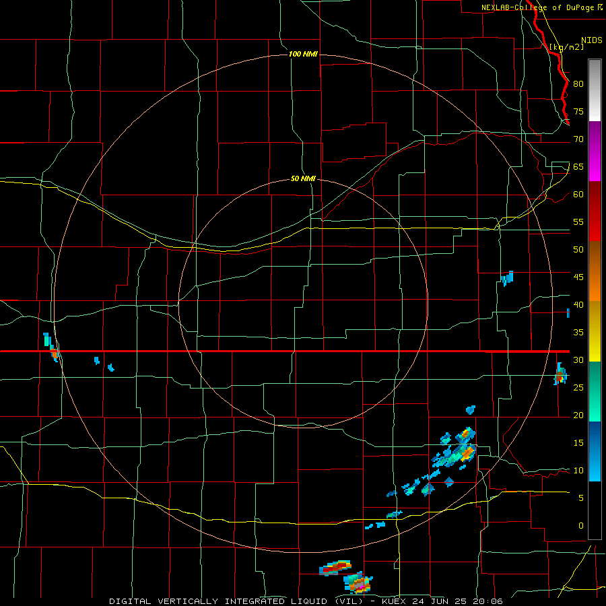Click the KUEX radar site identifier

point(394,601)
